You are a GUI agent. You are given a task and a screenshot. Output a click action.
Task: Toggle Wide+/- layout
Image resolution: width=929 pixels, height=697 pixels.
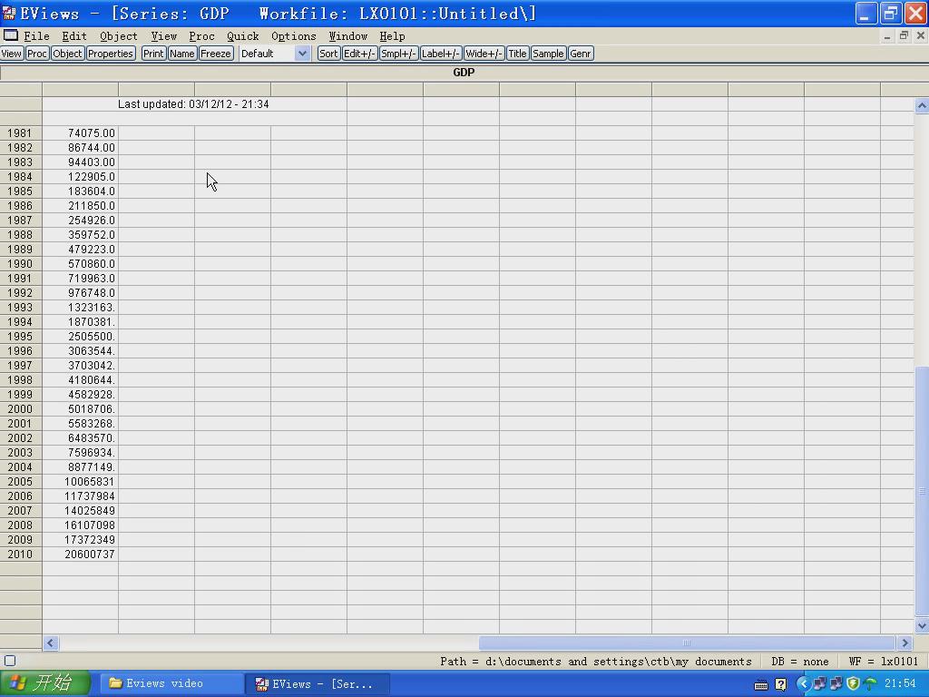pos(484,54)
